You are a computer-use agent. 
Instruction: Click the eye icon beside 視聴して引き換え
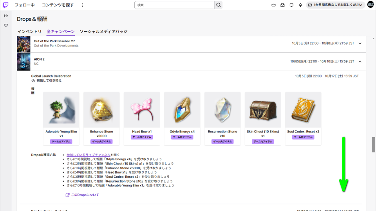33,81
